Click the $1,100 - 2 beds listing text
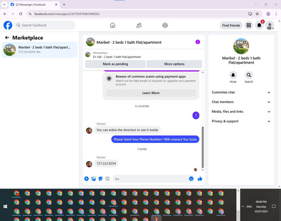The width and height of the screenshot is (281, 221). pos(117,57)
